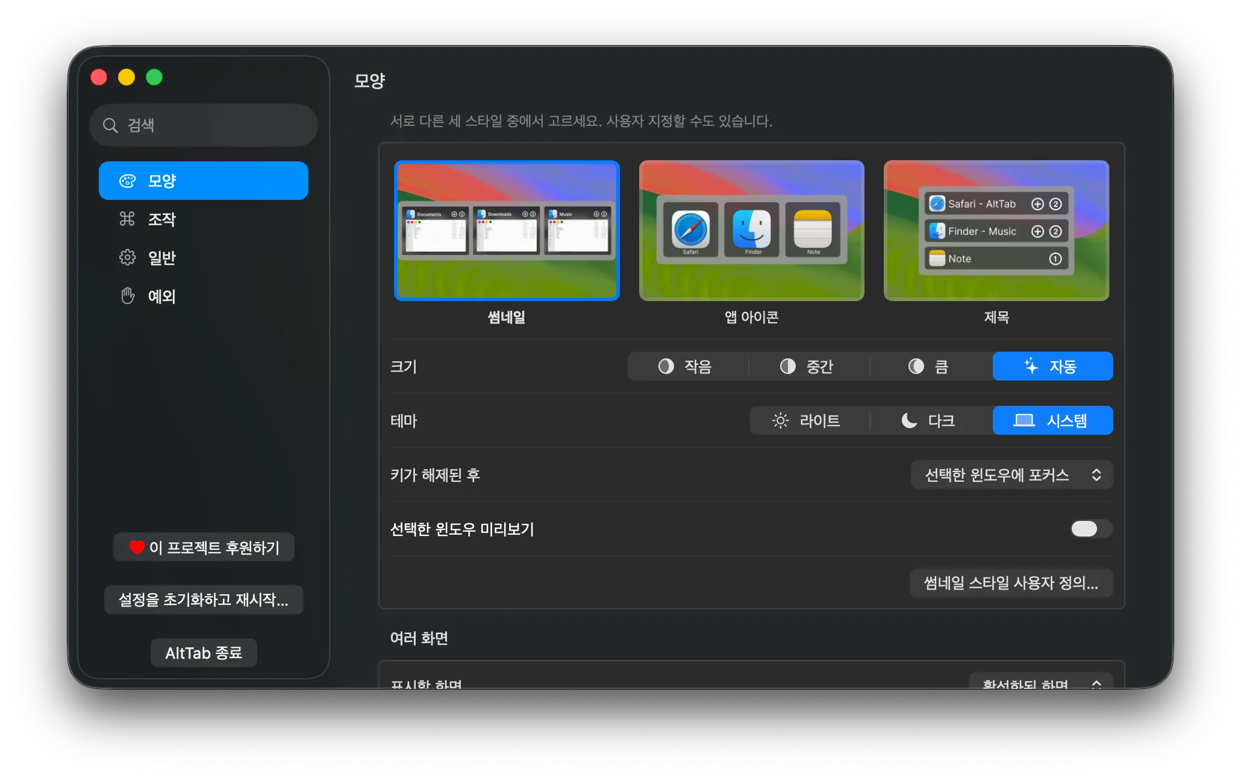This screenshot has height=778, width=1241.
Task: Choose the 다크 theme
Action: tap(931, 420)
